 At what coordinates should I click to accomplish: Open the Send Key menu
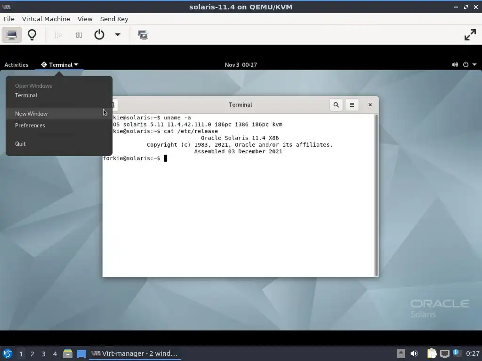point(114,19)
